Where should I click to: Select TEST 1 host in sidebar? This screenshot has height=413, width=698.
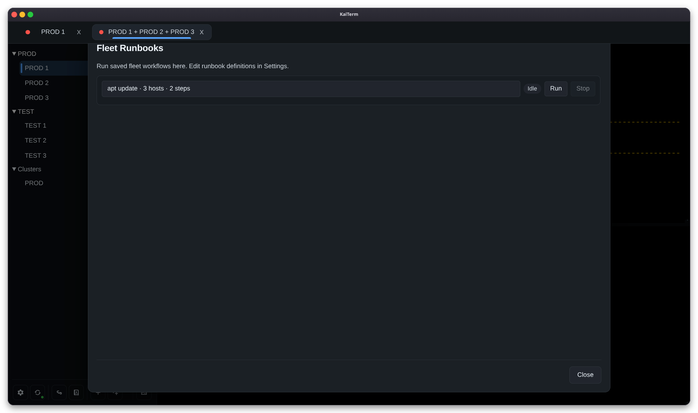36,125
